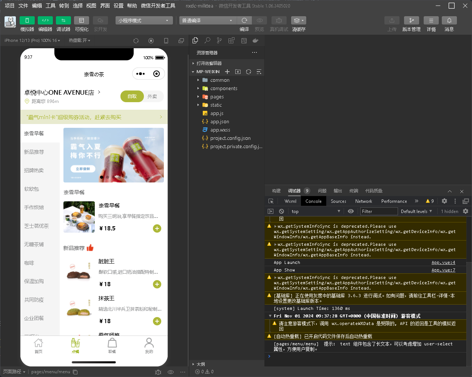Open the App.vue:4 source link
This screenshot has height=377, width=472.
(x=443, y=262)
